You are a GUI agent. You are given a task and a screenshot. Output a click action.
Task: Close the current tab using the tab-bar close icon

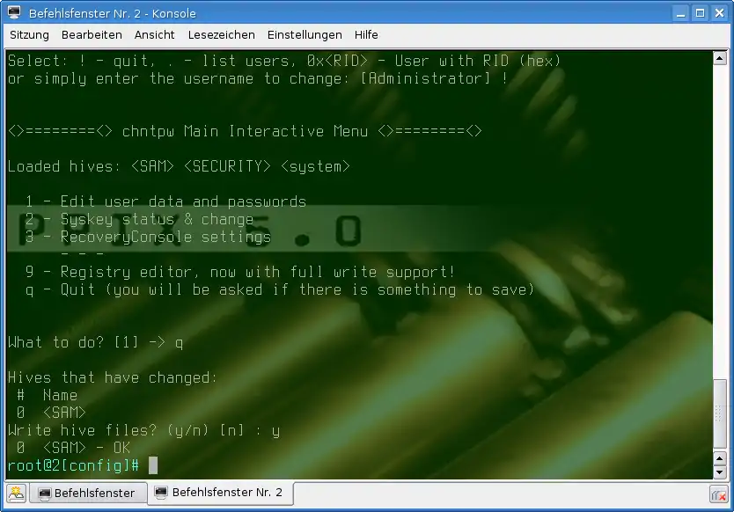(x=719, y=494)
